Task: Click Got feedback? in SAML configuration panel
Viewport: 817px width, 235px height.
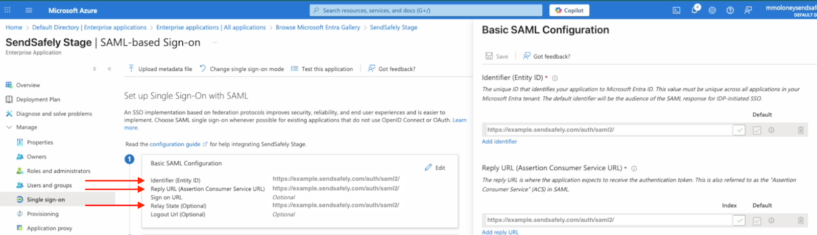Action: coord(546,56)
